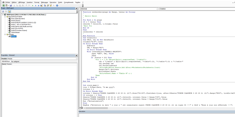Screen dimensions: 235x117
Task: Switch to Par catégorie tab
Action: pos(15,62)
